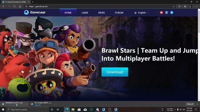The image size is (200, 112).
Task: Open options for the GLP_Installer download
Action: click(x=55, y=104)
